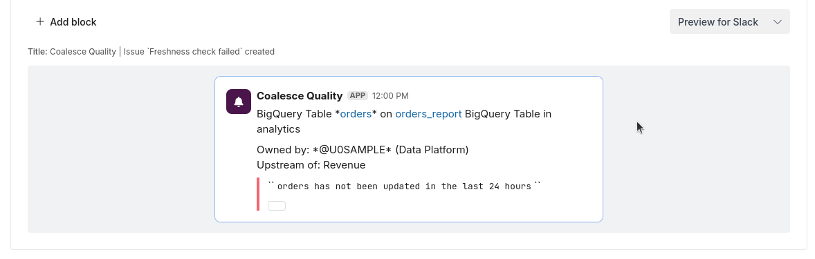Click the plus icon beside Add block
Screen dimensions: 815x259
pos(40,22)
